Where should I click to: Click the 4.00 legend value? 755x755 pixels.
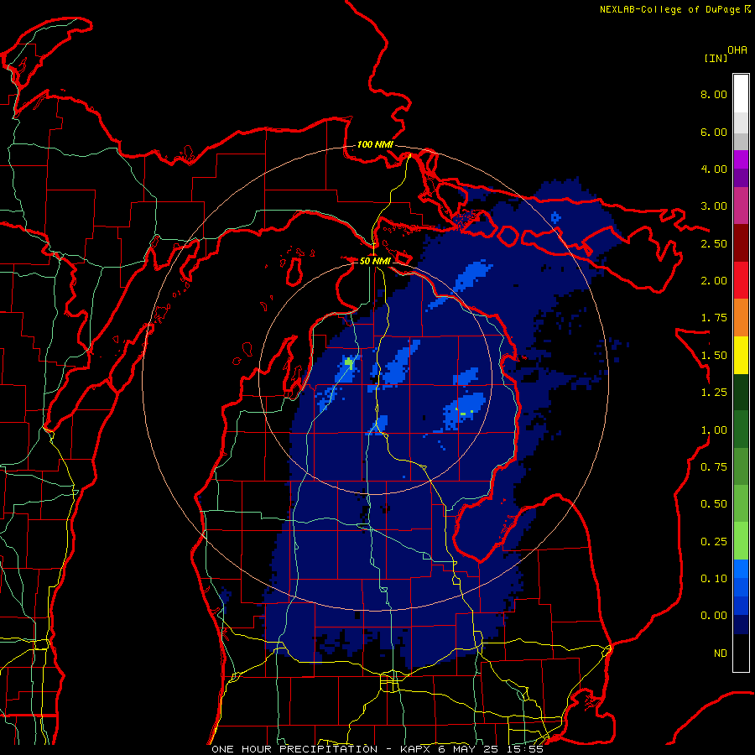click(714, 169)
